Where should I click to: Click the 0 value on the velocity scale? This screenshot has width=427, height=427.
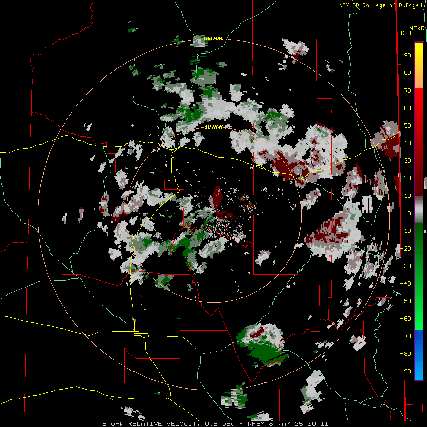tap(409, 213)
